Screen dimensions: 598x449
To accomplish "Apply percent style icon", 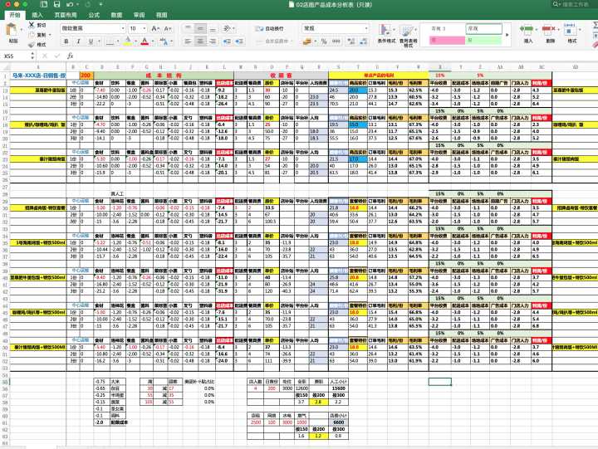I will (x=324, y=41).
